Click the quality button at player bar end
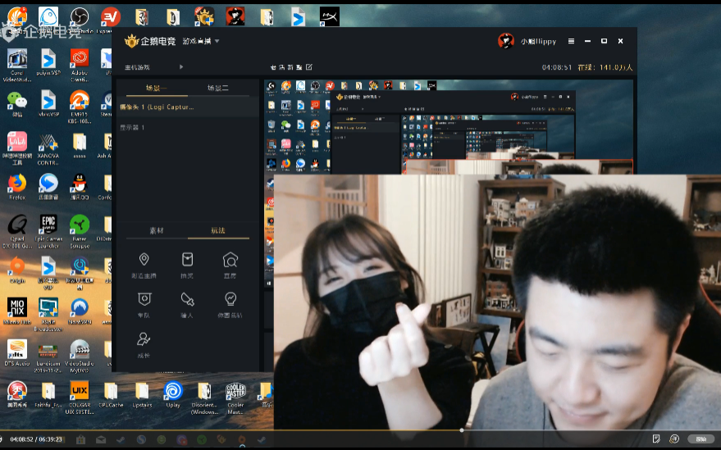Image resolution: width=721 pixels, height=450 pixels. [700, 439]
